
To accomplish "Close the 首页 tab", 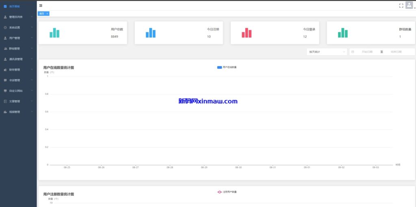I will (x=47, y=14).
